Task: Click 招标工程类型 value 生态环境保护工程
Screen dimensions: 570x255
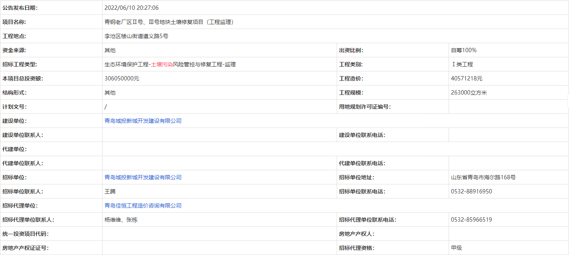Action: click(x=126, y=64)
